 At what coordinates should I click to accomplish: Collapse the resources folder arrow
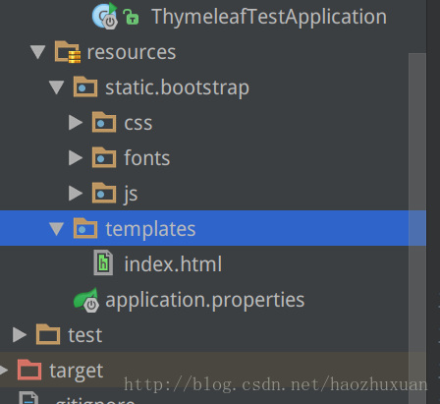[x=37, y=52]
